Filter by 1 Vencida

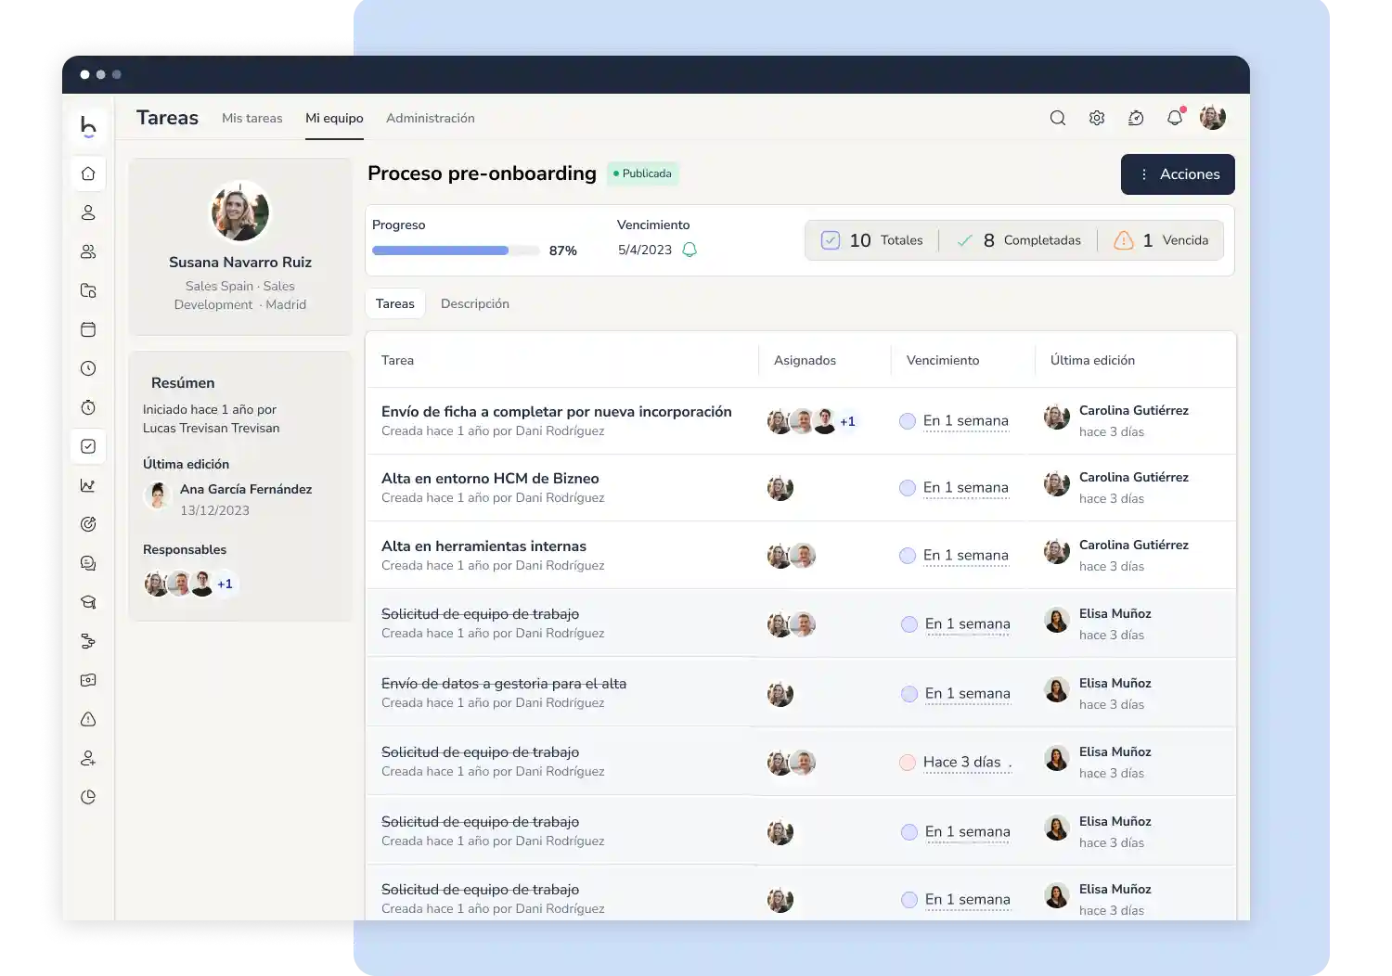pyautogui.click(x=1161, y=240)
